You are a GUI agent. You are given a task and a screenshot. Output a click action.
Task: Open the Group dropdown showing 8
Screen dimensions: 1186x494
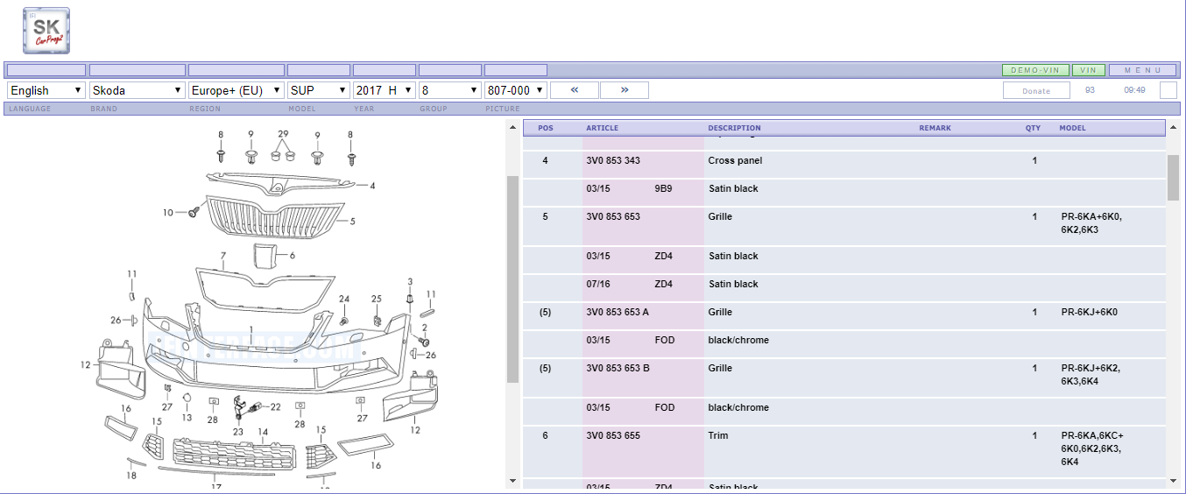point(450,90)
